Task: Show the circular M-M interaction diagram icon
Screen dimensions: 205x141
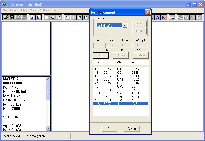Action: tap(180, 17)
